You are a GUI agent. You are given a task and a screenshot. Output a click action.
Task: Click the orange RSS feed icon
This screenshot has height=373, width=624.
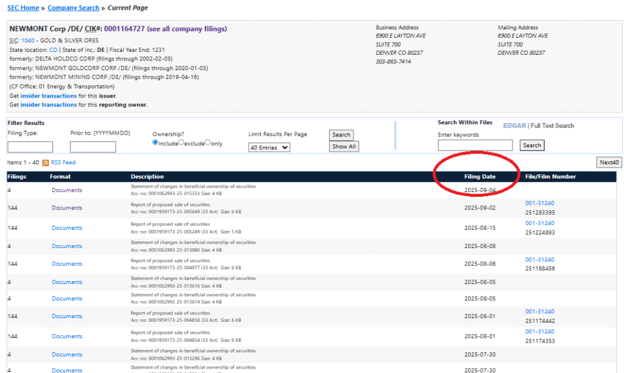click(45, 163)
